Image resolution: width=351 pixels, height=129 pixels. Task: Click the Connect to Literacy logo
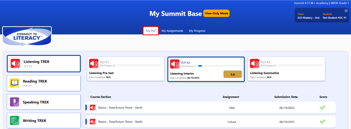pyautogui.click(x=27, y=37)
